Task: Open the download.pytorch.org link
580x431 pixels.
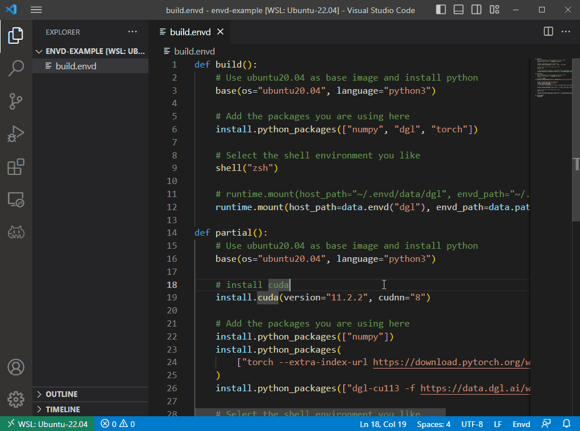Action: coord(451,362)
